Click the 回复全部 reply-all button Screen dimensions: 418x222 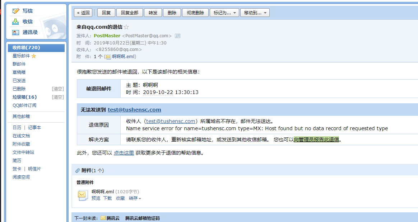click(x=130, y=13)
